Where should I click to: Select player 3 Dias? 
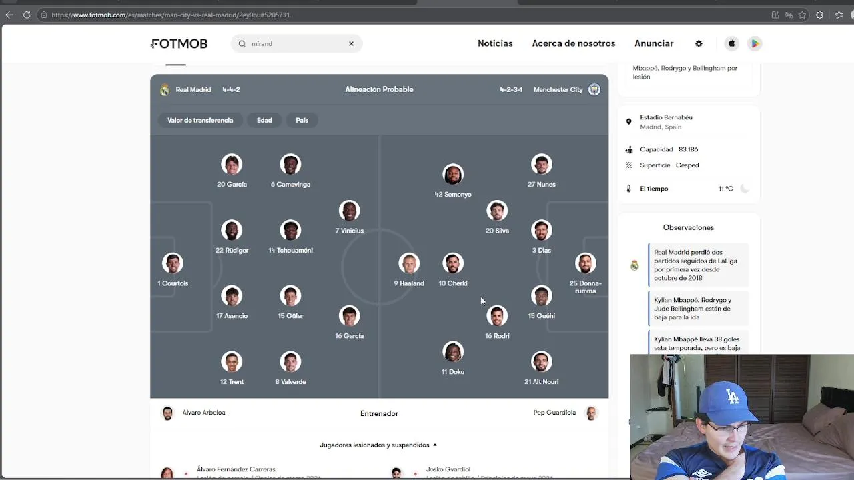541,237
